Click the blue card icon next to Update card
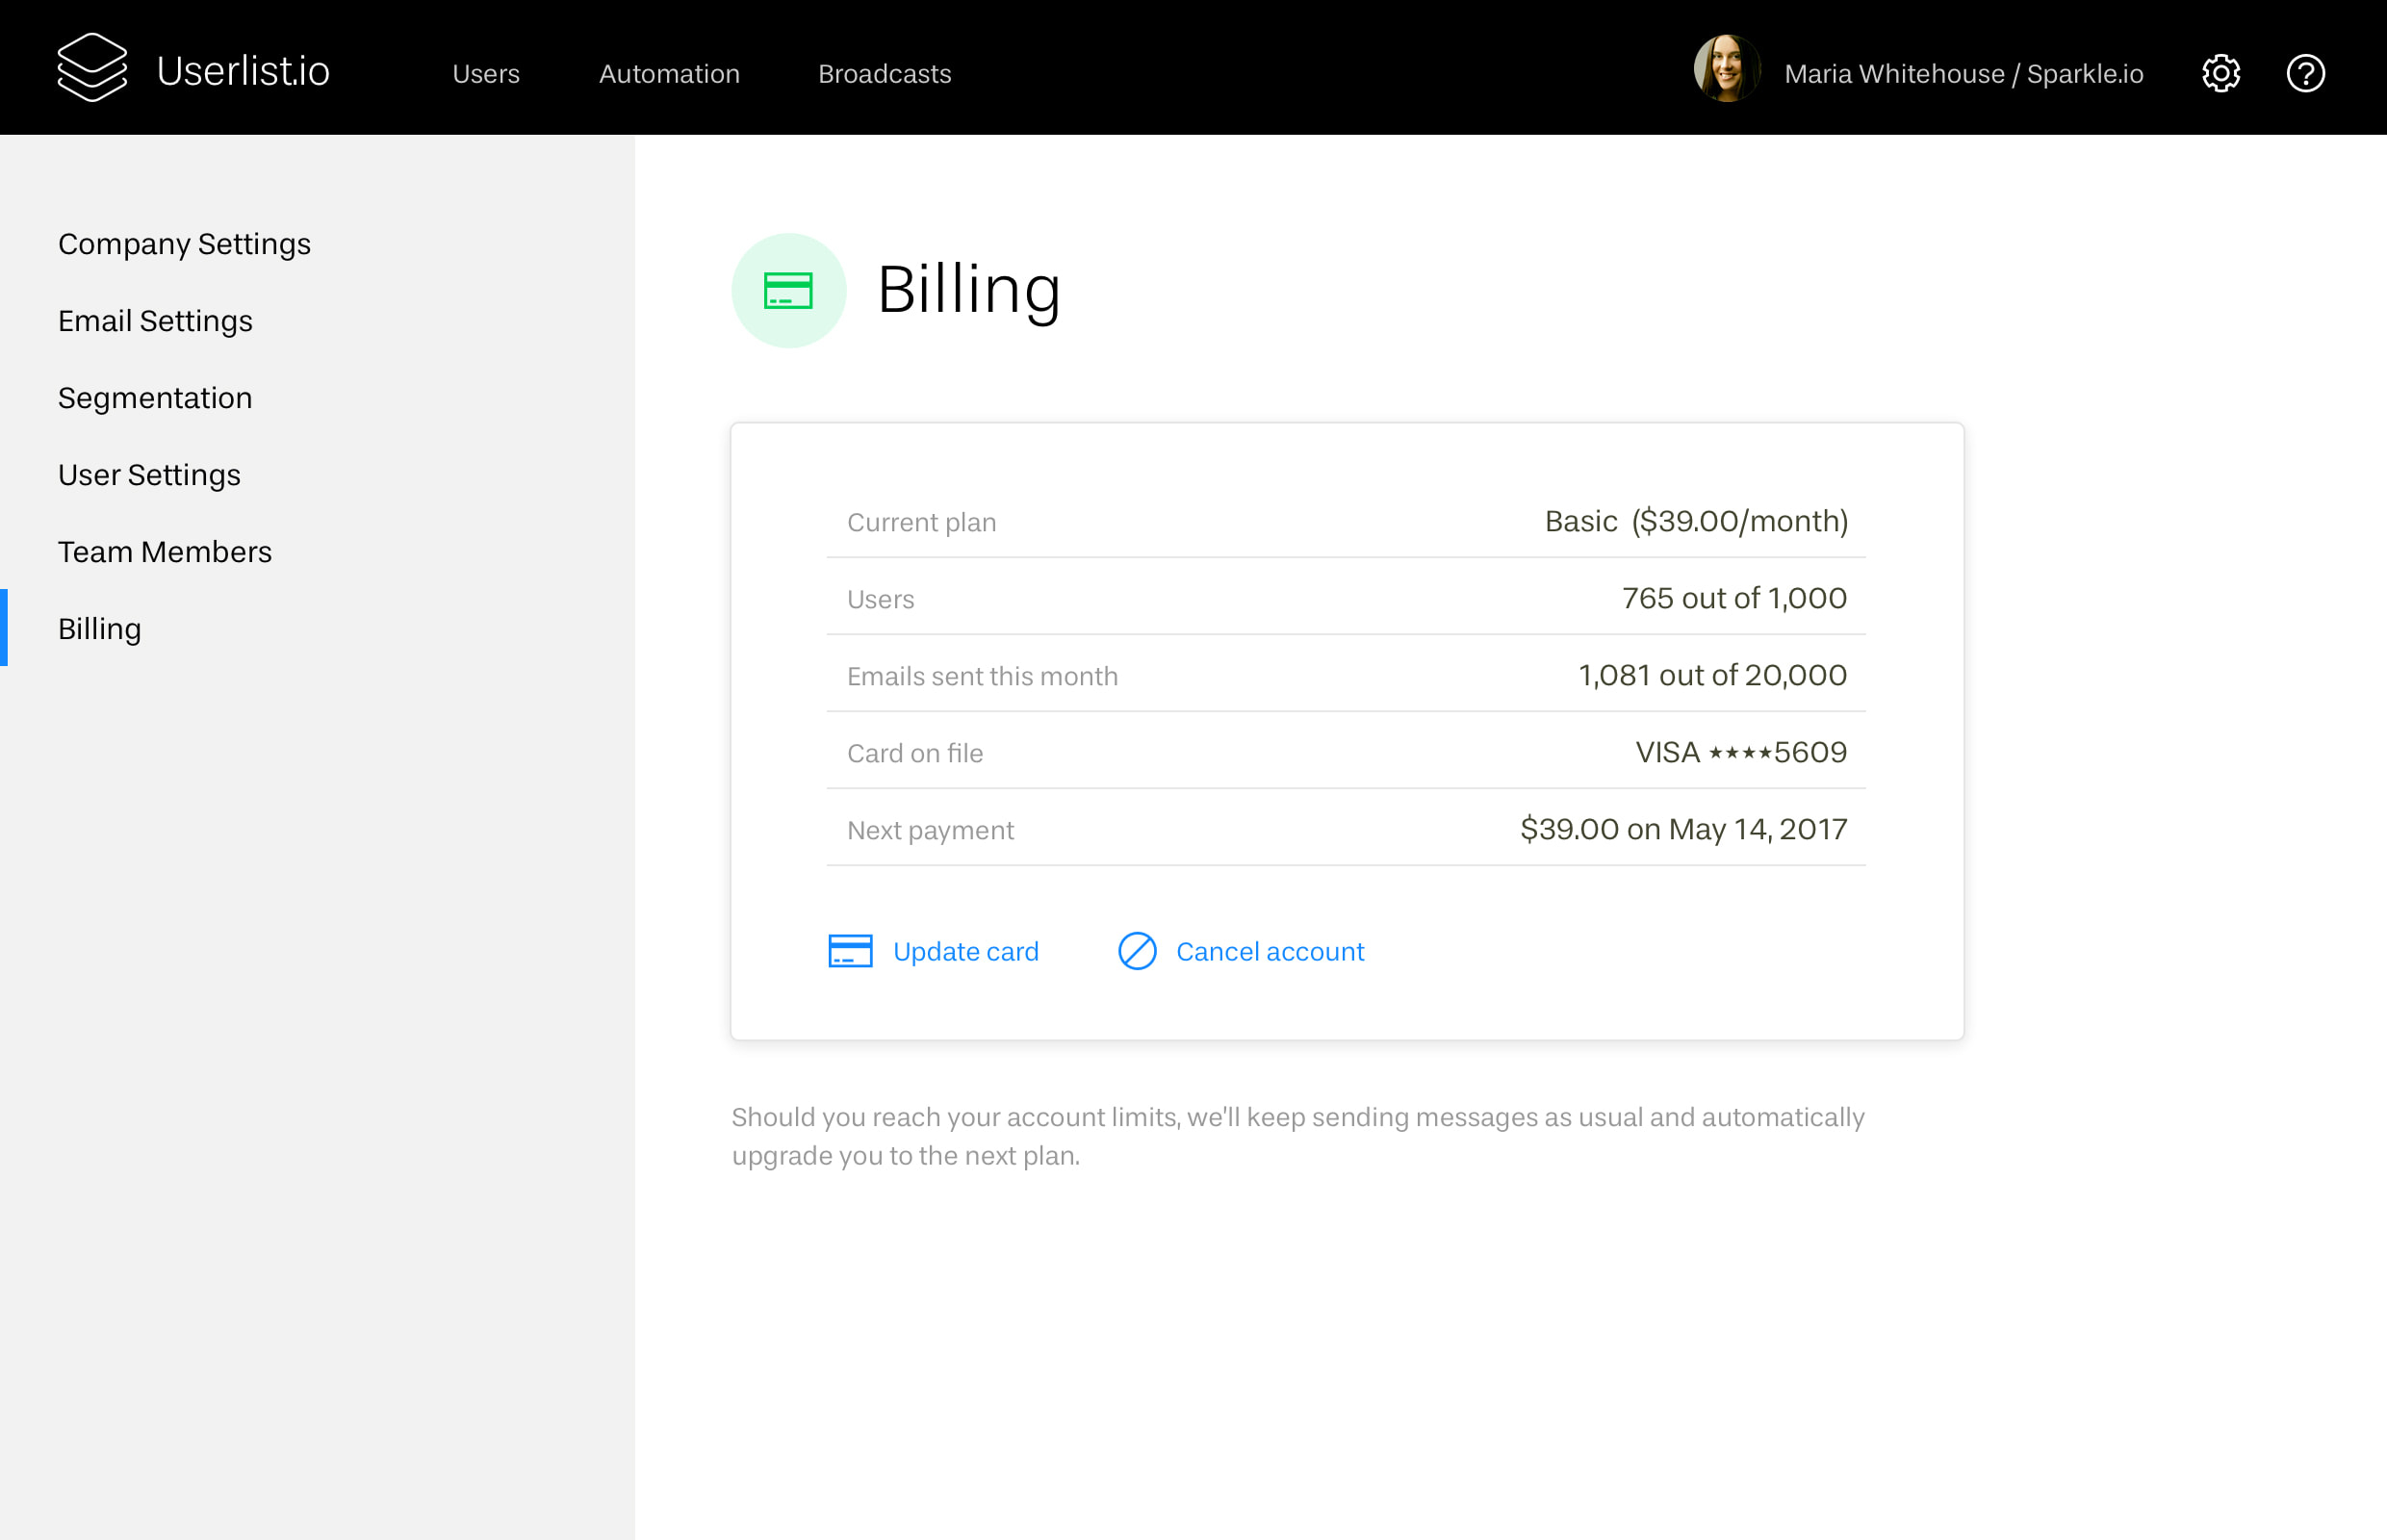 click(849, 951)
